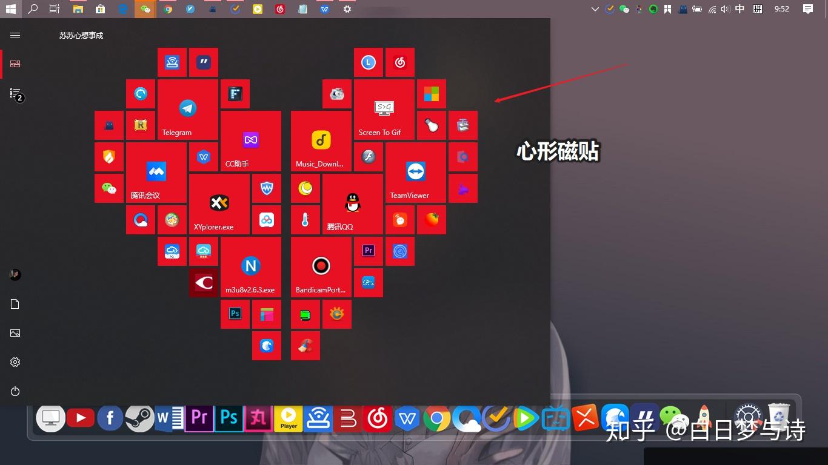Open the yellow Player dock icon
This screenshot has height=465, width=828.
click(x=289, y=418)
